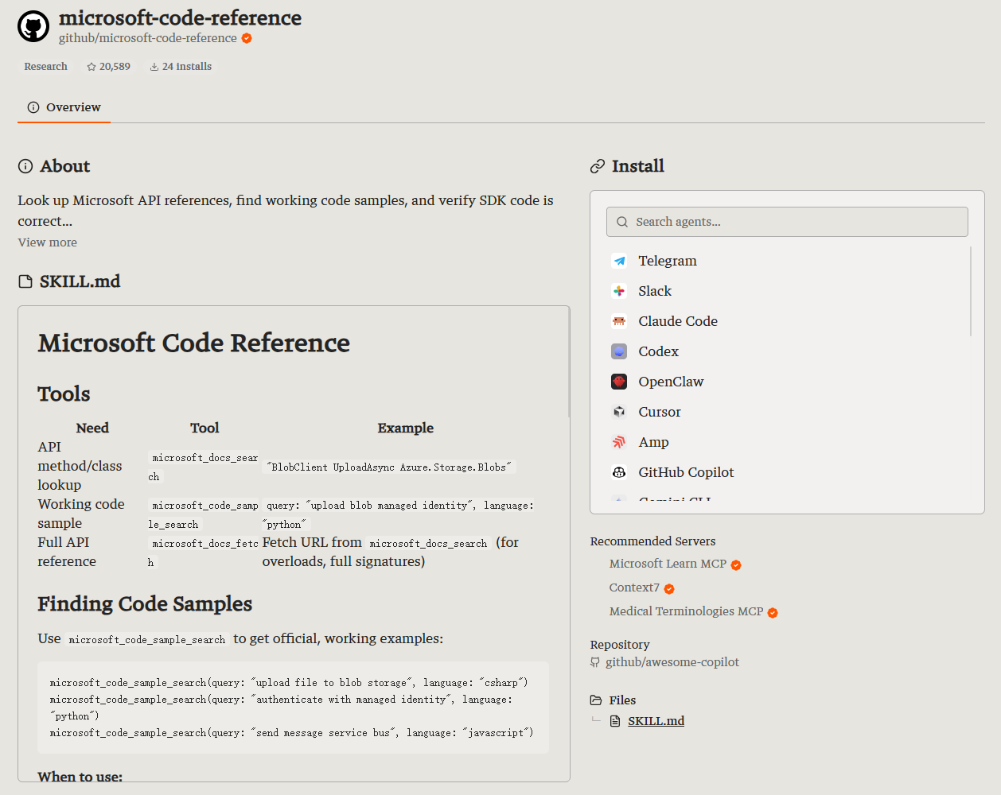Click verified badge next to Medical Terminologies MCP
The width and height of the screenshot is (1001, 795).
click(773, 613)
